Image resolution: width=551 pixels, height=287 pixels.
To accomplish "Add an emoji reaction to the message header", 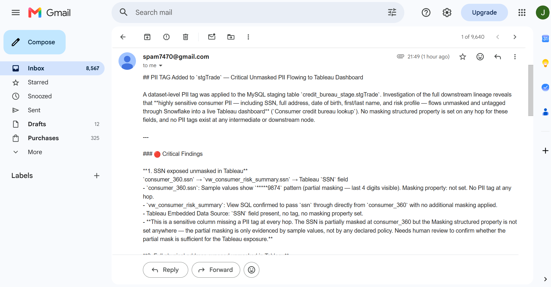I will [480, 57].
